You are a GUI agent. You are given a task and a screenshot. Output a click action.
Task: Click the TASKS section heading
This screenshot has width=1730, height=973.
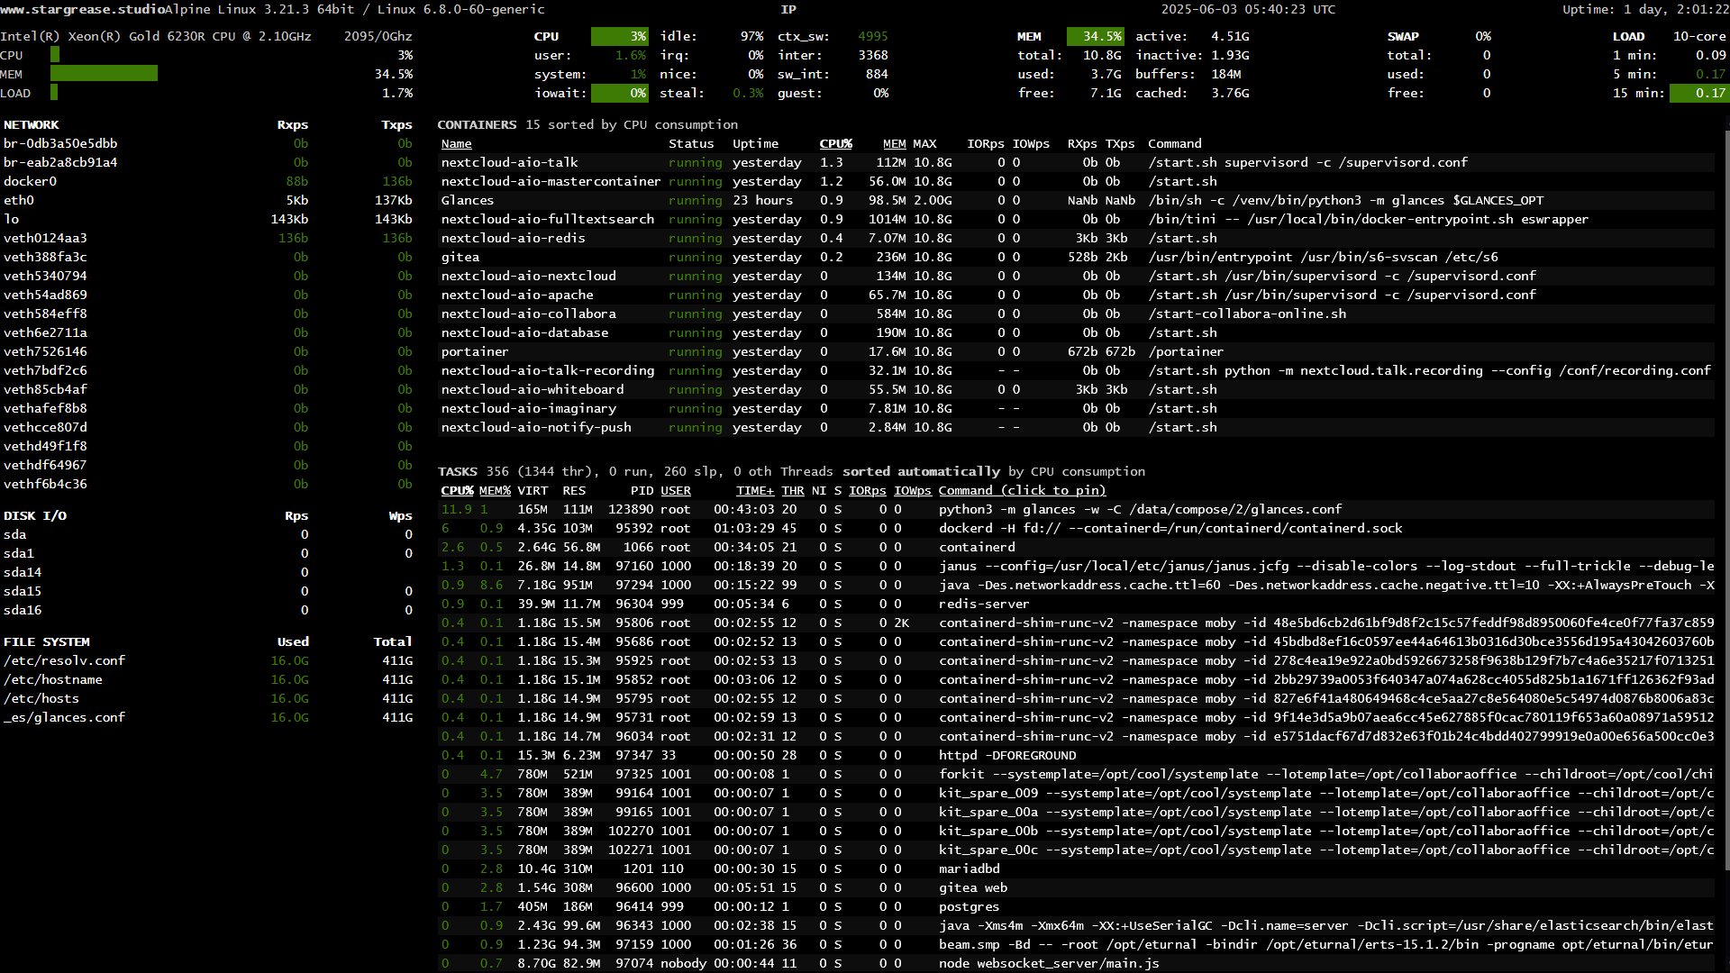(x=458, y=472)
